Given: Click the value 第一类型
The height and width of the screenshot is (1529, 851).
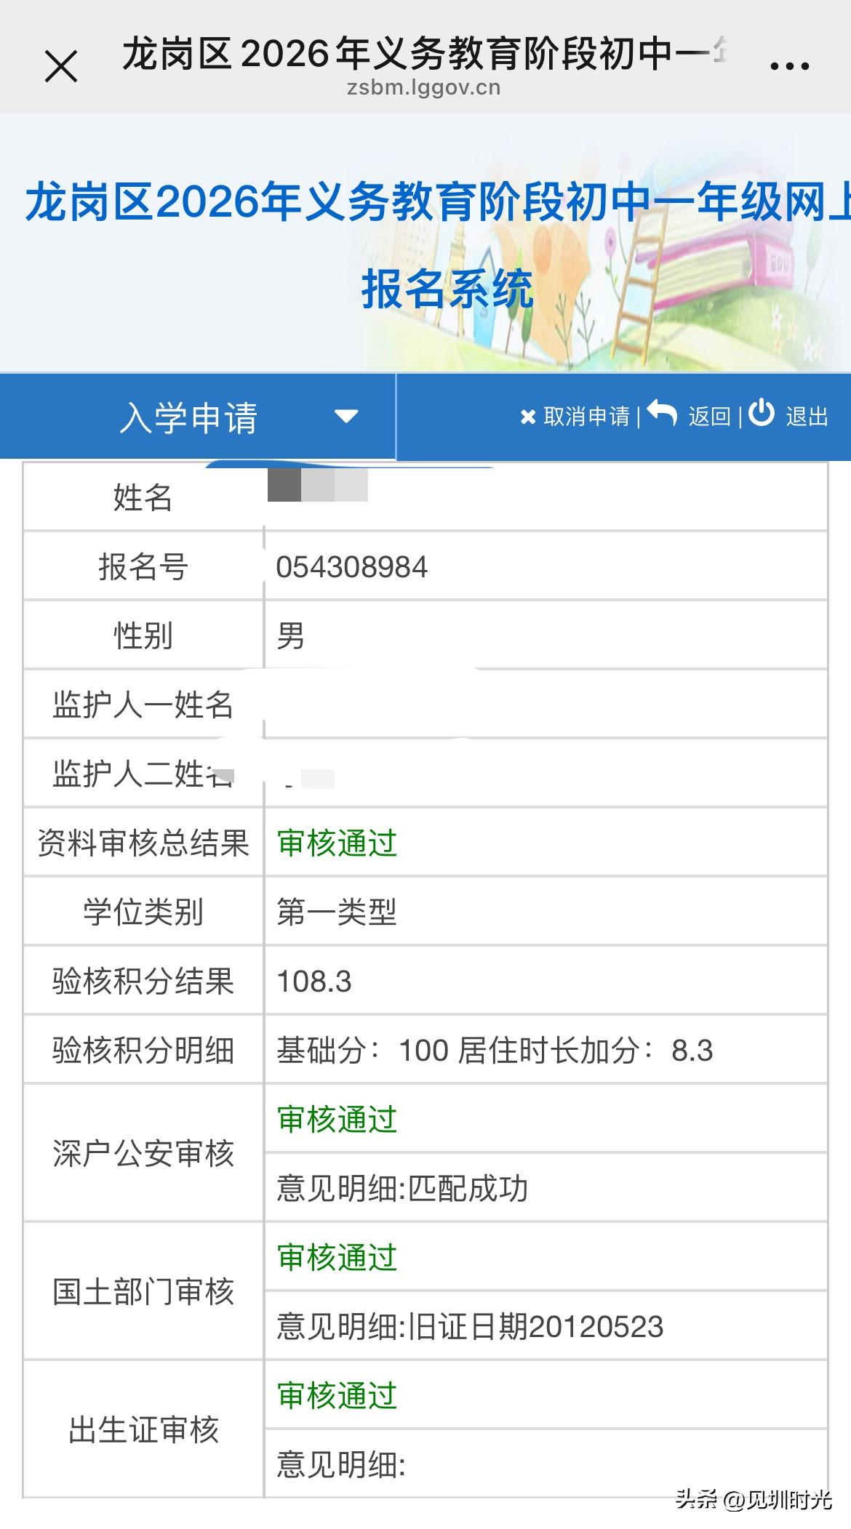Looking at the screenshot, I should 337,912.
